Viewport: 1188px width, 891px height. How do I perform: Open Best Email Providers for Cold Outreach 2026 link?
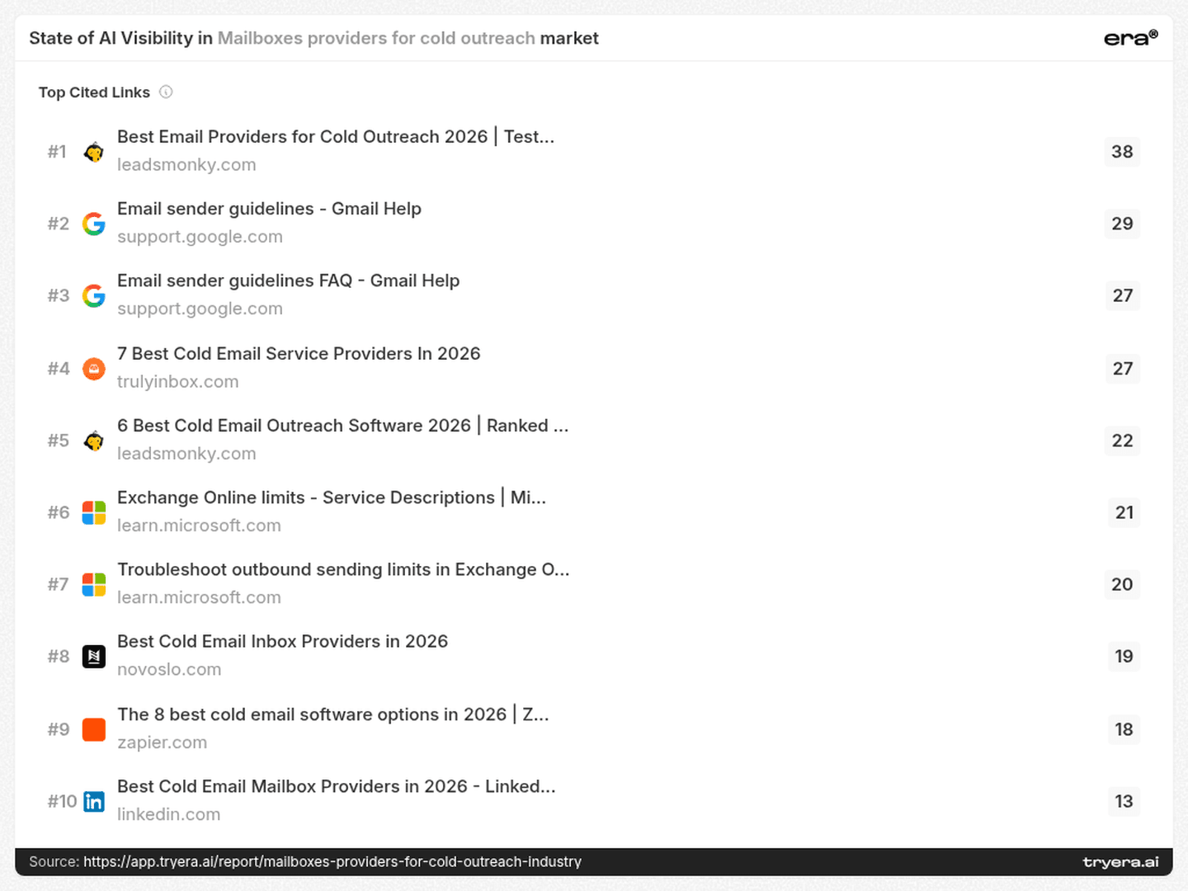(336, 137)
